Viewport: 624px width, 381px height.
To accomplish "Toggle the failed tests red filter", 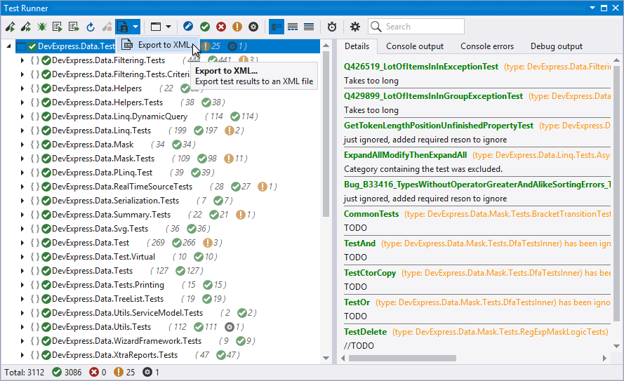I will click(221, 27).
